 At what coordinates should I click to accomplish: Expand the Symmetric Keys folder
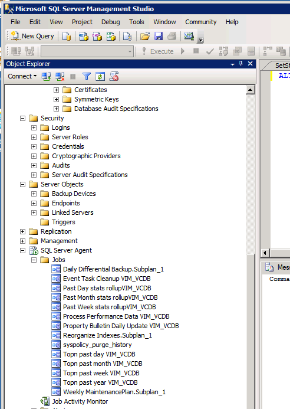coord(56,99)
